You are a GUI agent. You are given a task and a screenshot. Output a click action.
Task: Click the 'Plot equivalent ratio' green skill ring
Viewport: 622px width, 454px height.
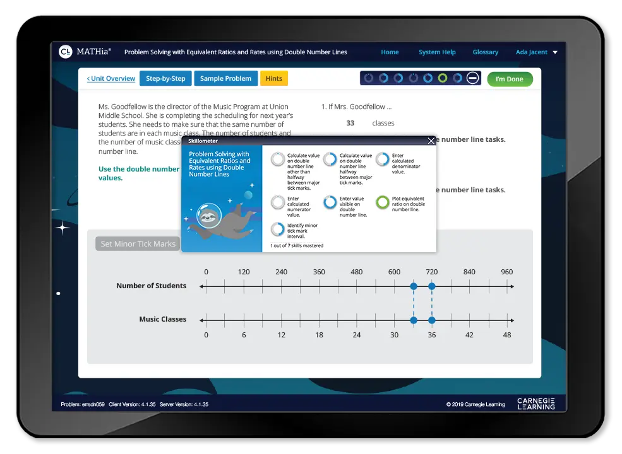[x=382, y=202]
